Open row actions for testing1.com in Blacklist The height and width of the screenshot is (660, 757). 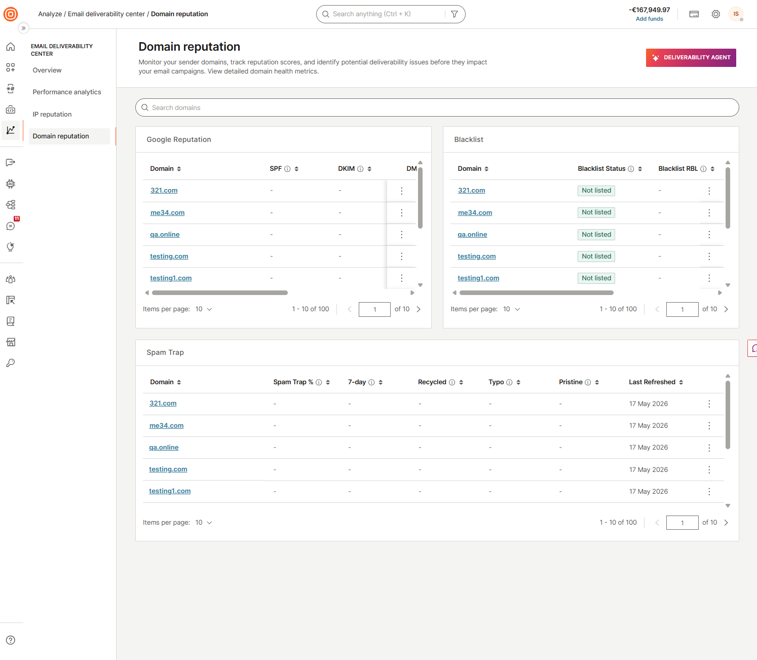click(709, 278)
